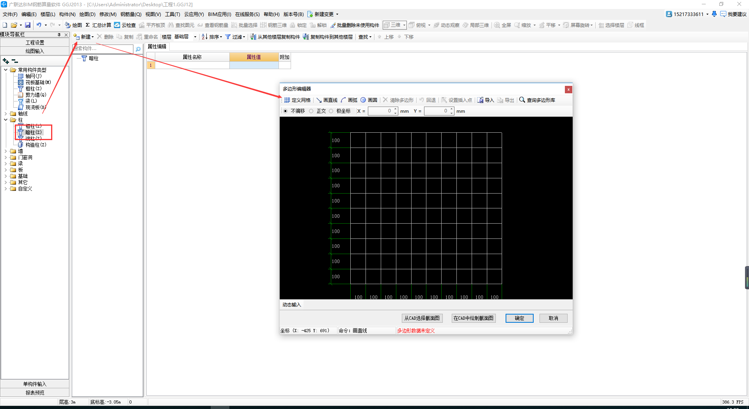Open the 查找 dropdown

click(365, 37)
